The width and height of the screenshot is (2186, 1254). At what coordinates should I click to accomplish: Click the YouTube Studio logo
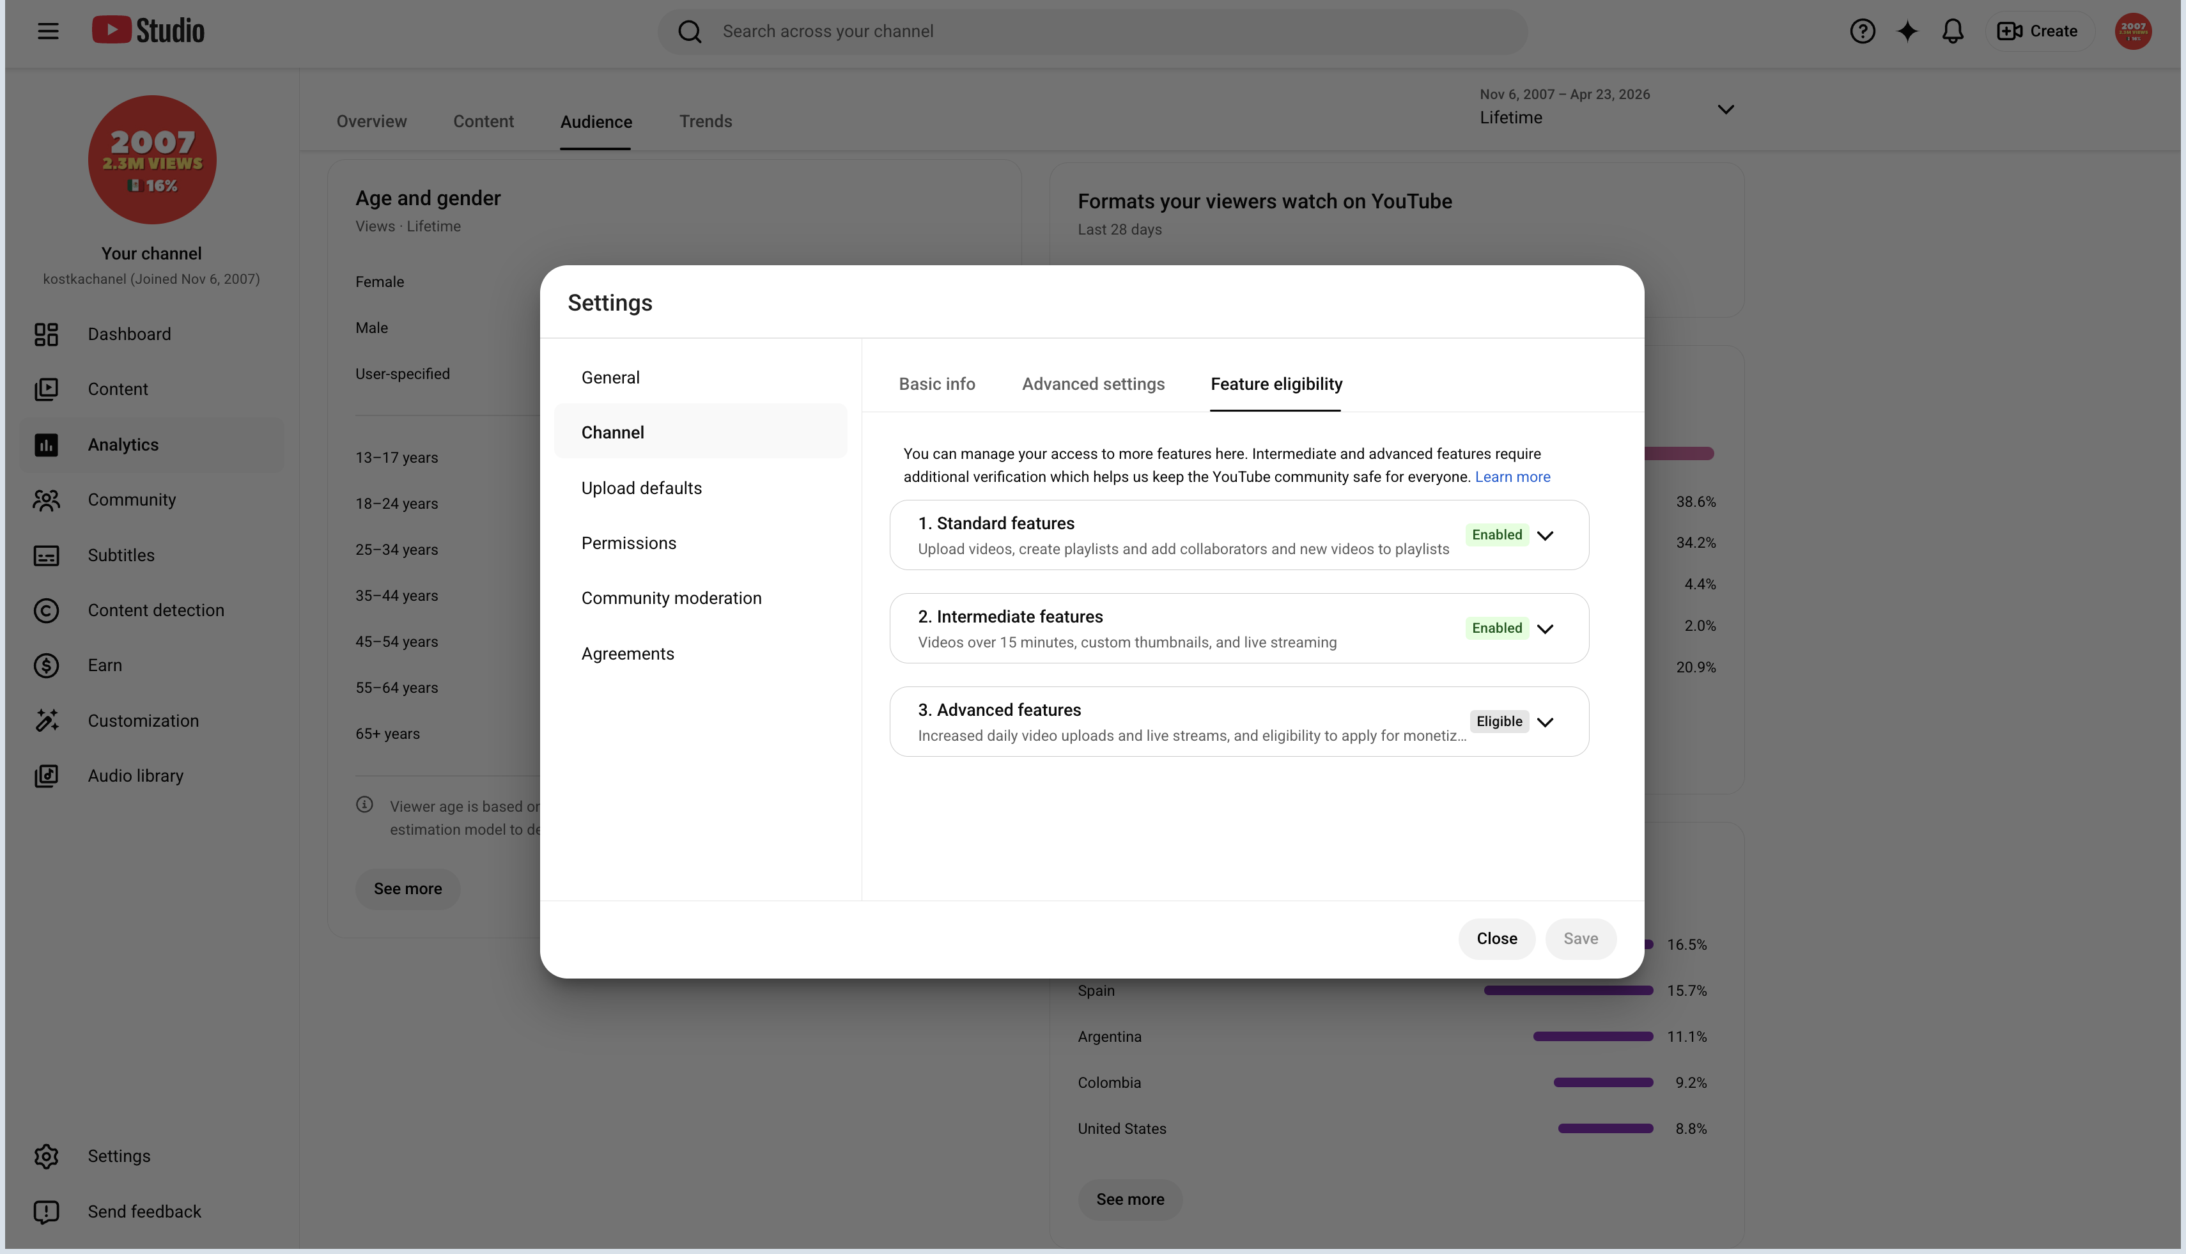point(148,30)
